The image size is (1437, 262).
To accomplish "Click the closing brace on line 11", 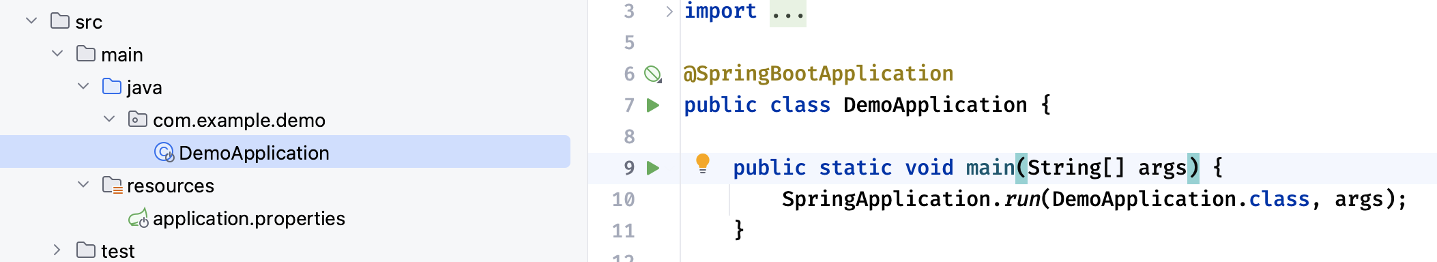I will click(x=739, y=230).
